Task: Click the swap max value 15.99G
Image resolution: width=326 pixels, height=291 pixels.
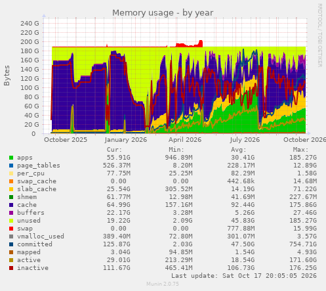Action: pyautogui.click(x=305, y=229)
